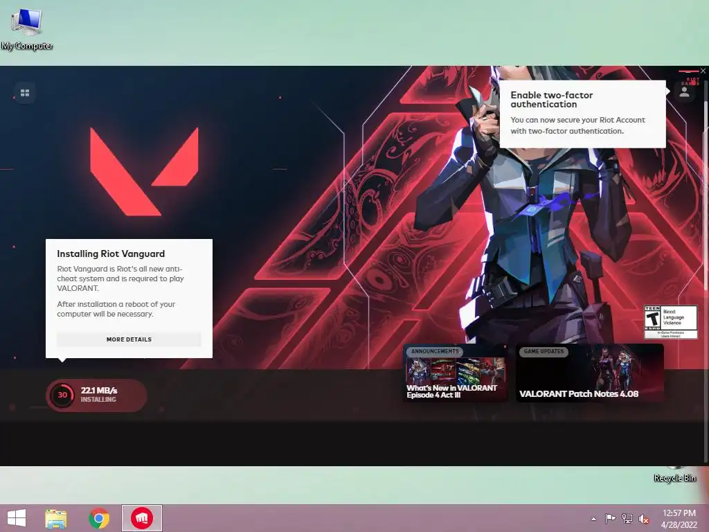709x532 pixels.
Task: Click Enable two-factor authentication heading
Action: (551, 100)
